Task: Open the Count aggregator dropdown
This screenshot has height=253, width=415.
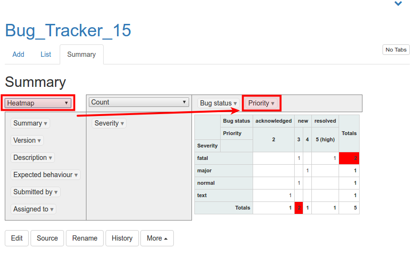Action: (139, 102)
